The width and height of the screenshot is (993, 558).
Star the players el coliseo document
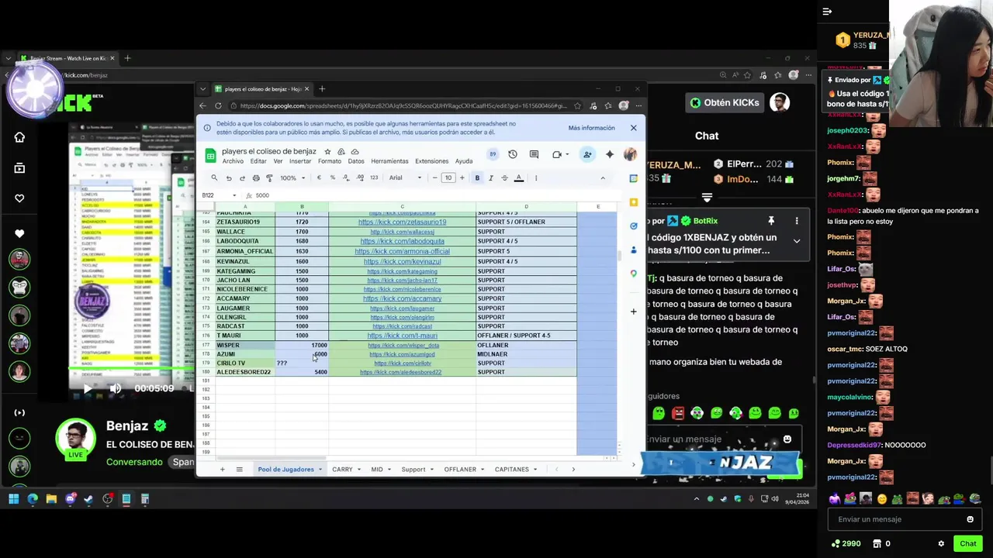pos(327,152)
